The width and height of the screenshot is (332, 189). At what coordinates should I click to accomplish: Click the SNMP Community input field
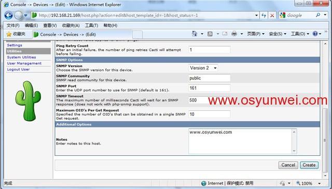click(x=209, y=78)
